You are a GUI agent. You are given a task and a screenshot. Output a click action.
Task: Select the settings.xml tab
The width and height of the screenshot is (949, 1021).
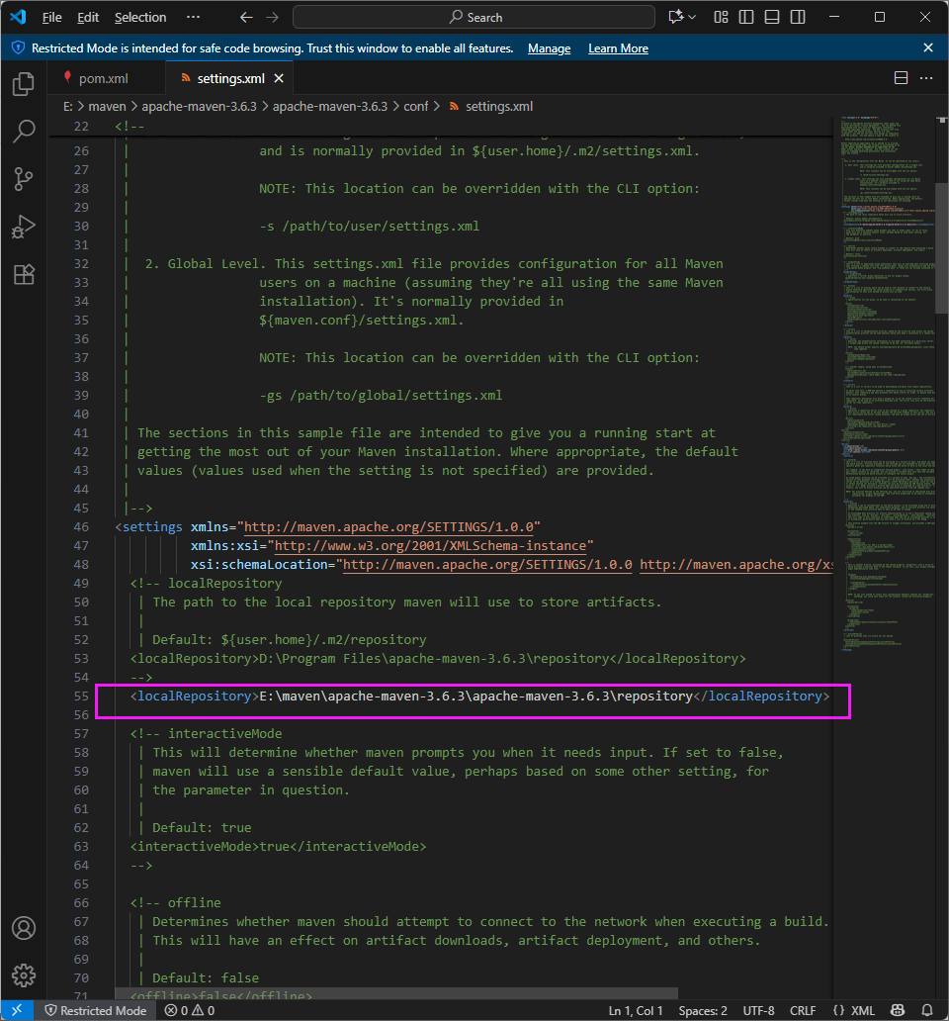(x=230, y=79)
